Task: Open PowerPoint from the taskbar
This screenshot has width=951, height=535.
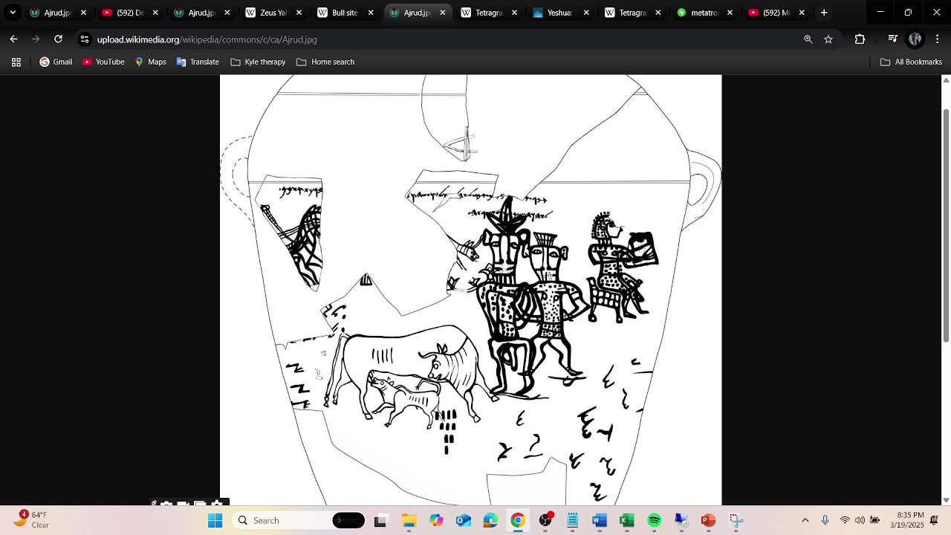Action: 708,520
